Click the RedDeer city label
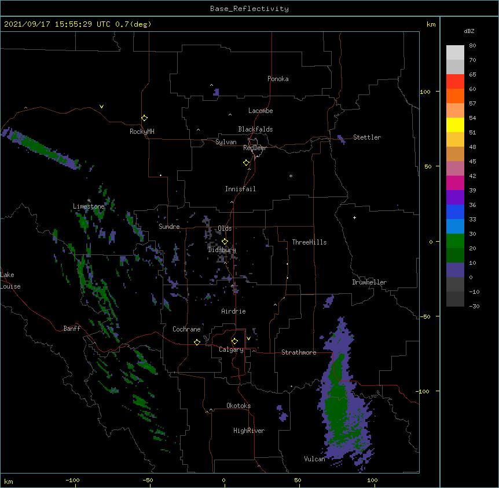The image size is (499, 488). tap(255, 148)
